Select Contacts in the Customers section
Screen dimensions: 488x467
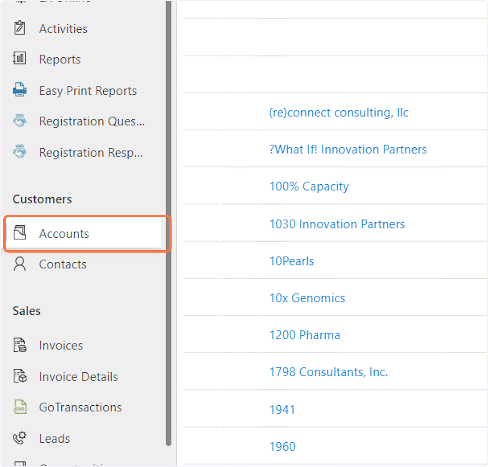pos(63,264)
